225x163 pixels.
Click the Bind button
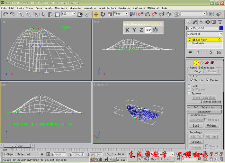(x=196, y=126)
